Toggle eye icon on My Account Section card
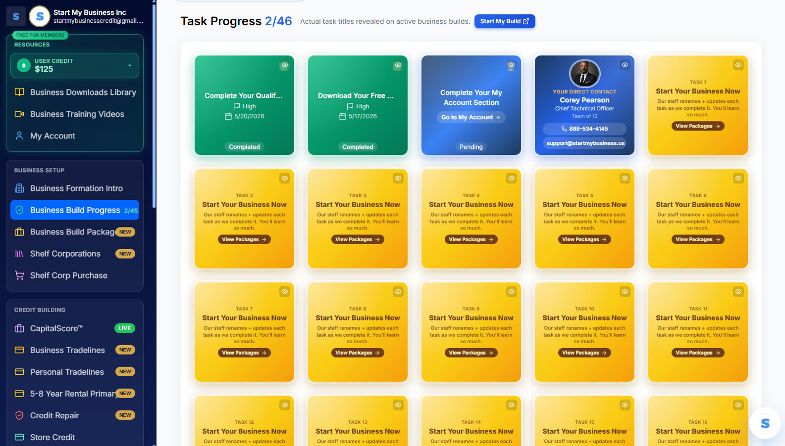 click(x=512, y=65)
